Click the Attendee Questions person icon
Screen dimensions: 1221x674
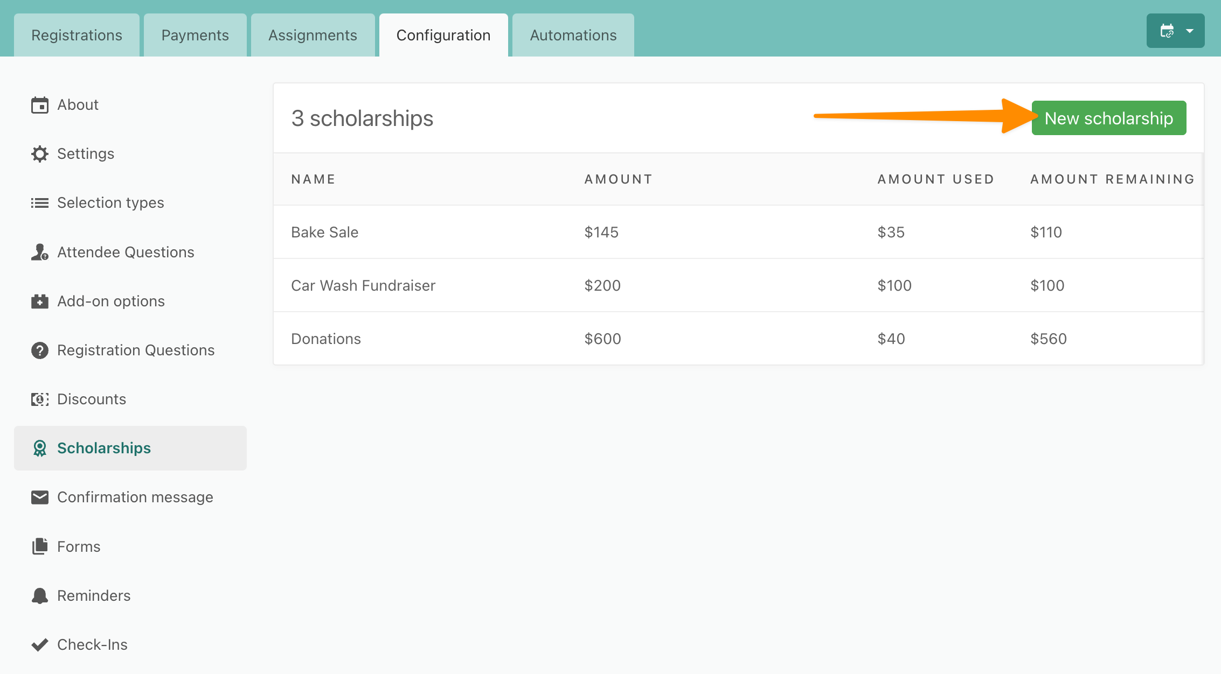(x=40, y=252)
